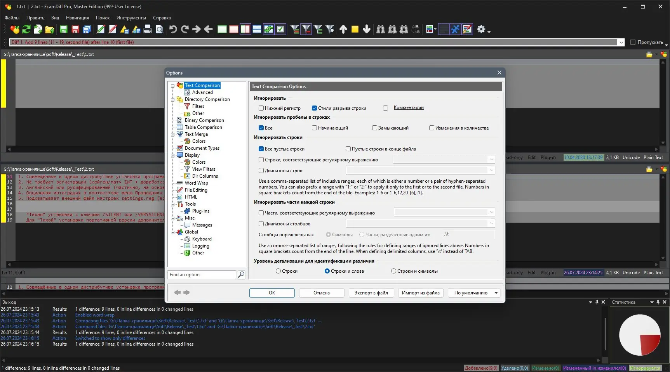Confirm the Options dialog with OK

(x=272, y=293)
